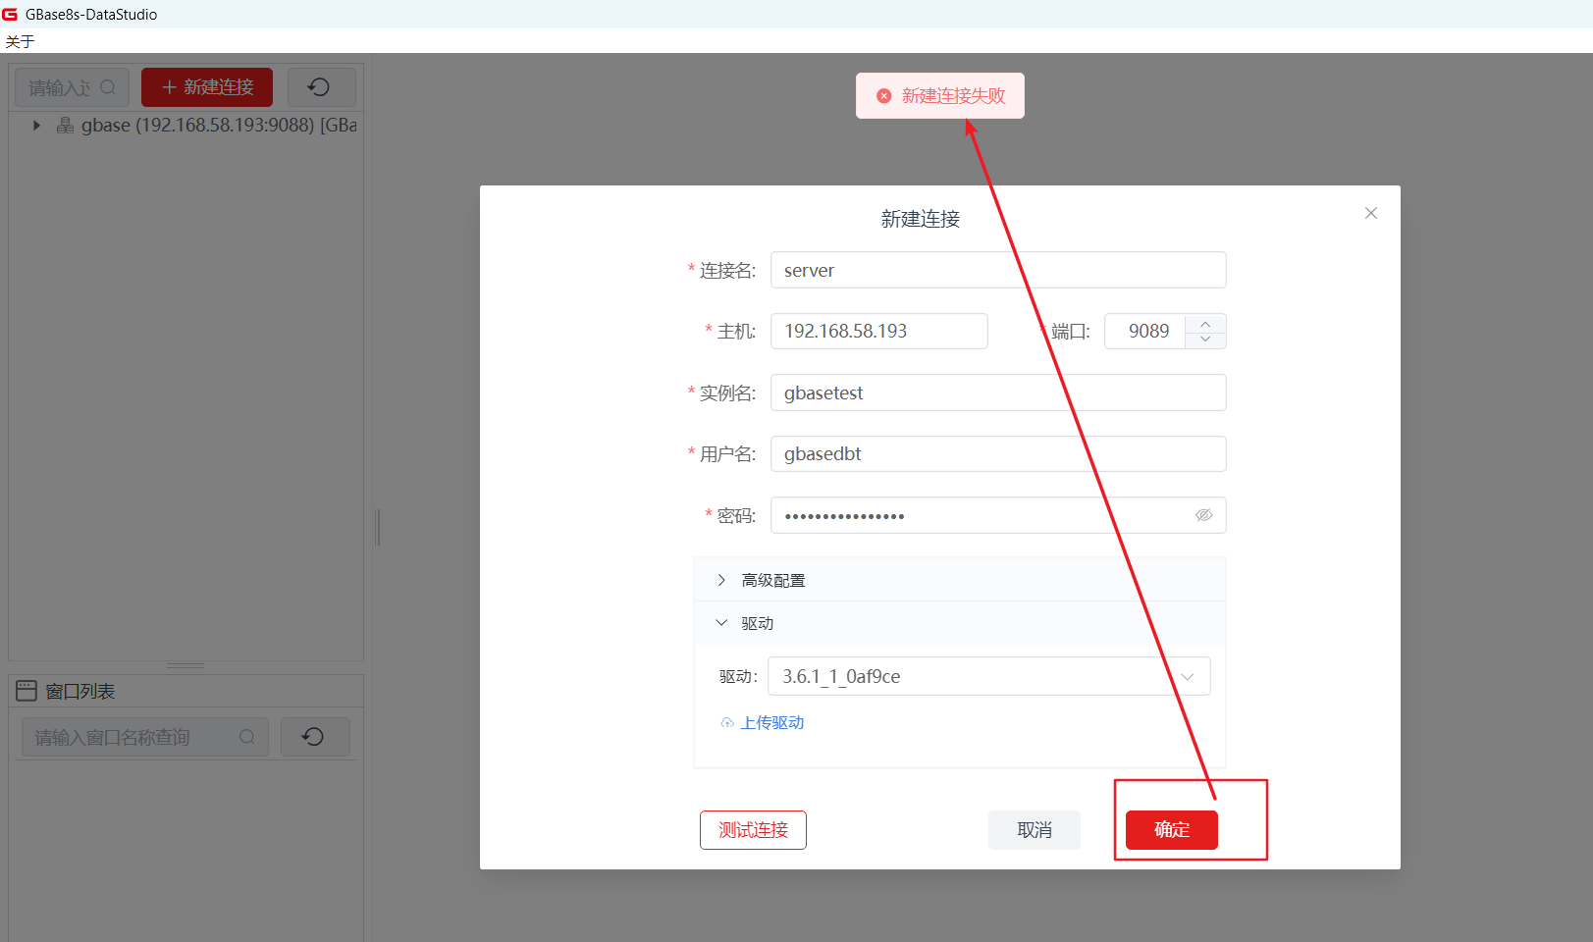Refresh the window list
This screenshot has height=942, width=1593.
click(x=314, y=737)
